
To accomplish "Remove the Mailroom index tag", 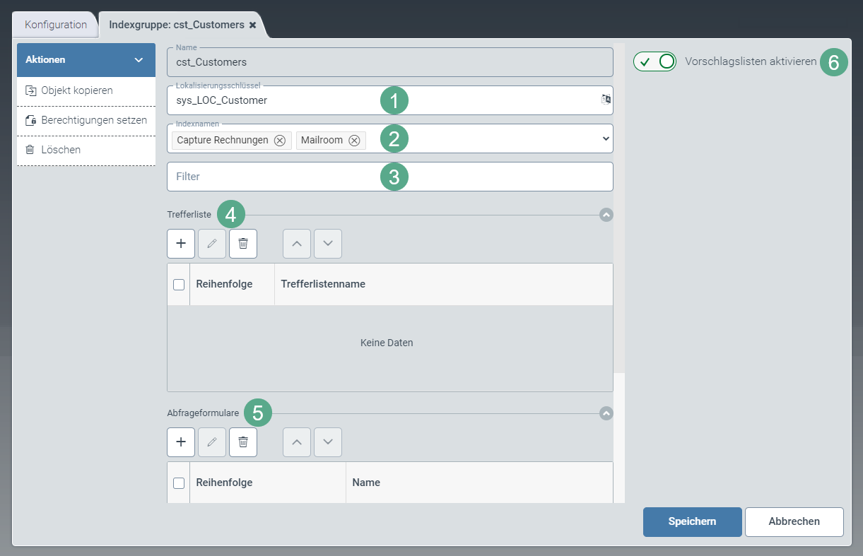I will [353, 141].
